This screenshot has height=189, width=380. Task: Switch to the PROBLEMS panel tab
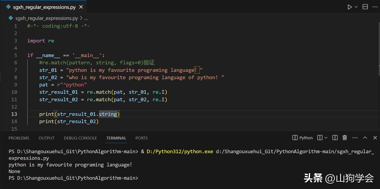(x=19, y=138)
